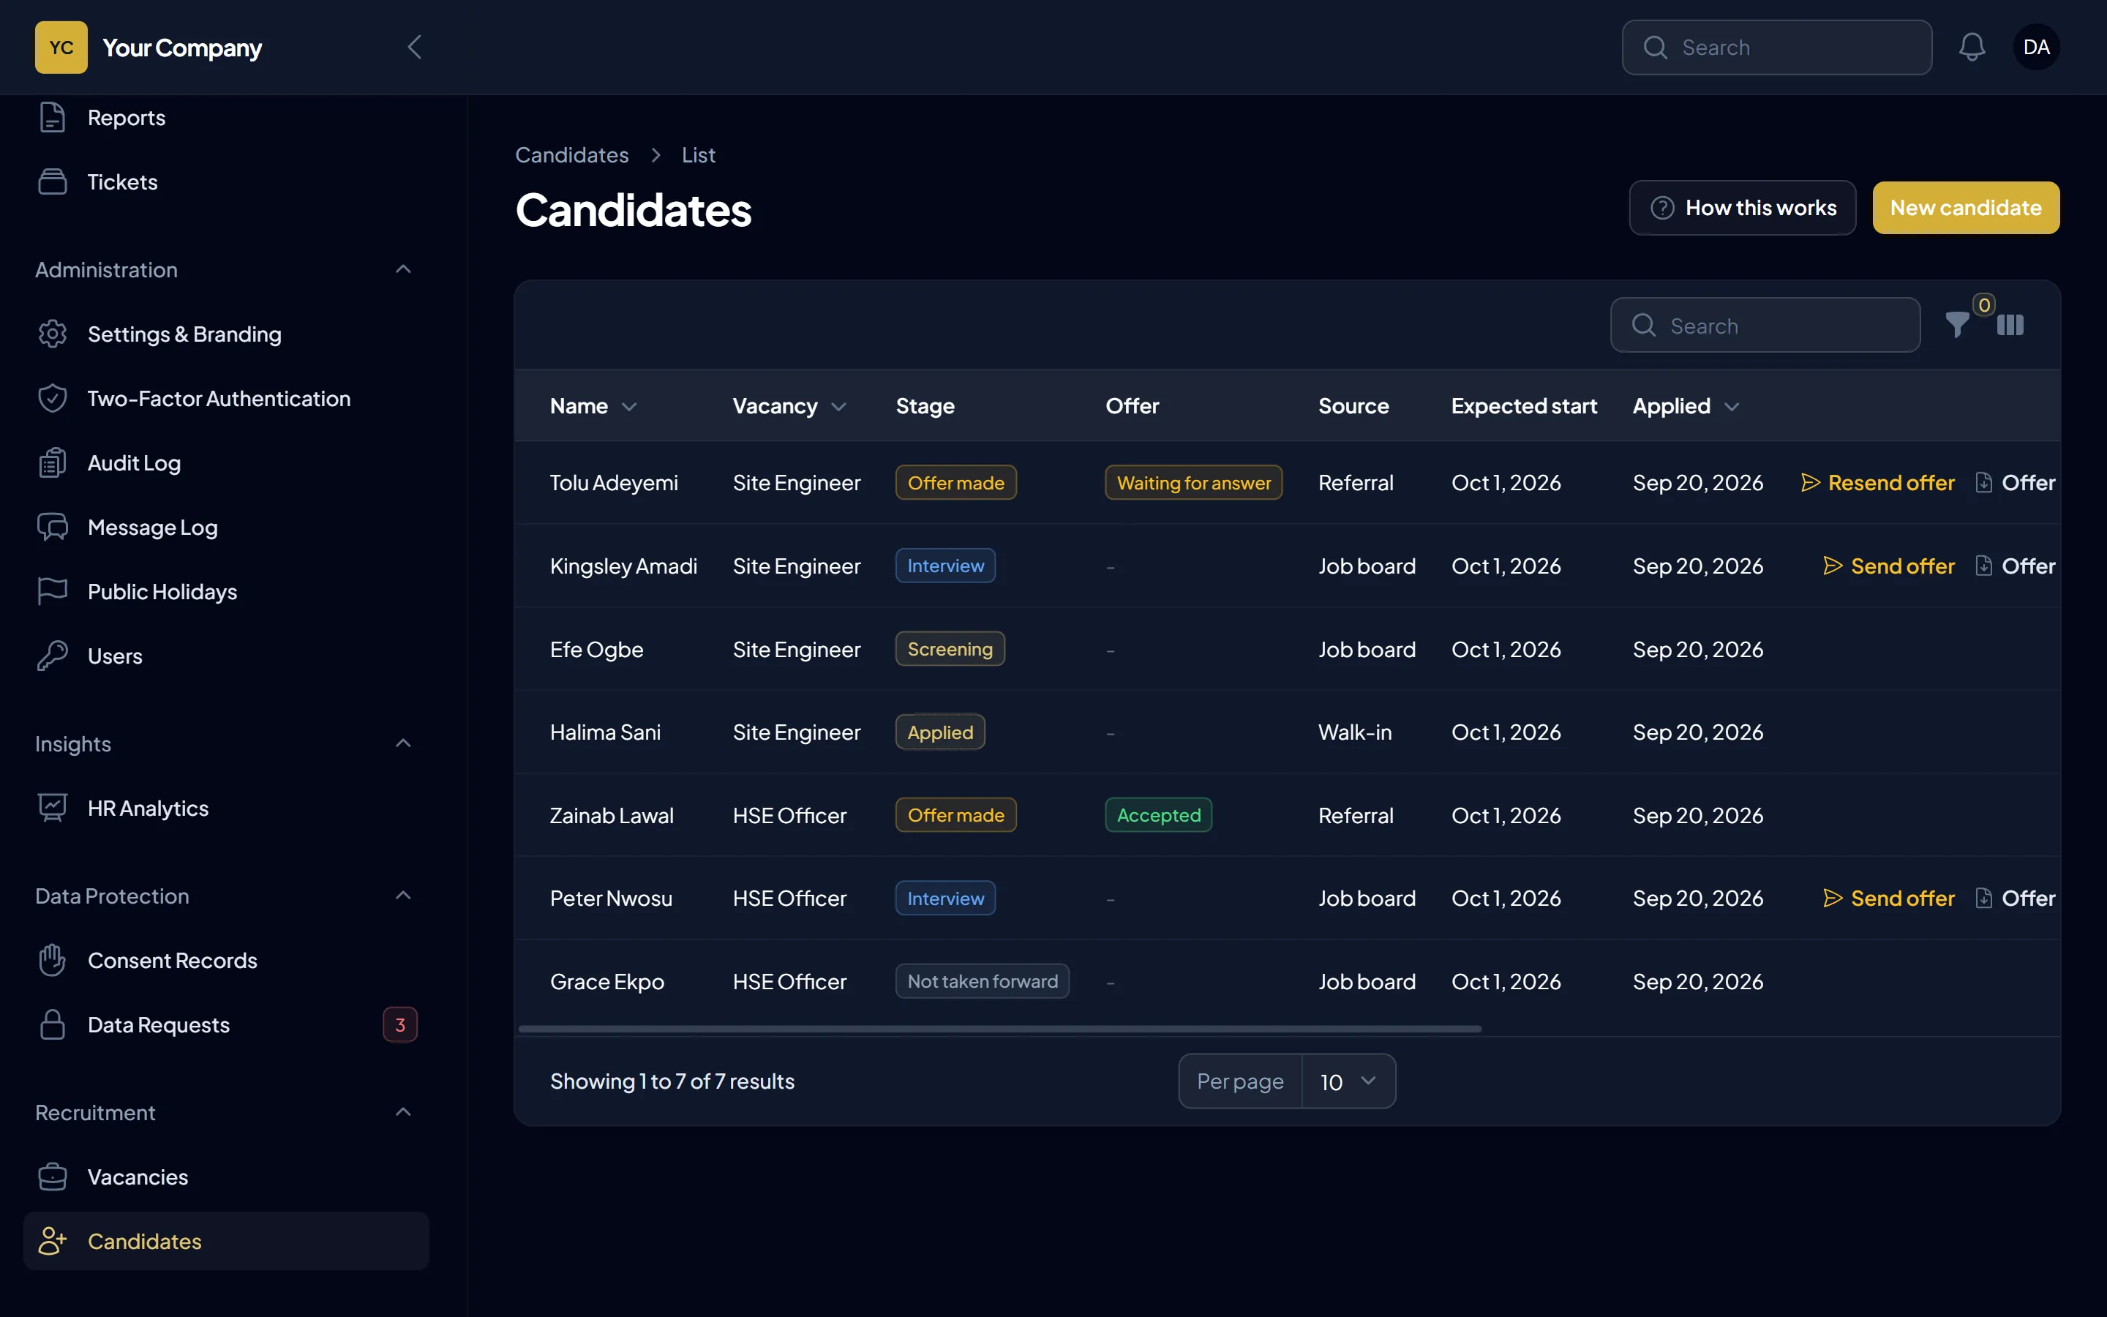Click the Walk-in source cell

tap(1355, 732)
